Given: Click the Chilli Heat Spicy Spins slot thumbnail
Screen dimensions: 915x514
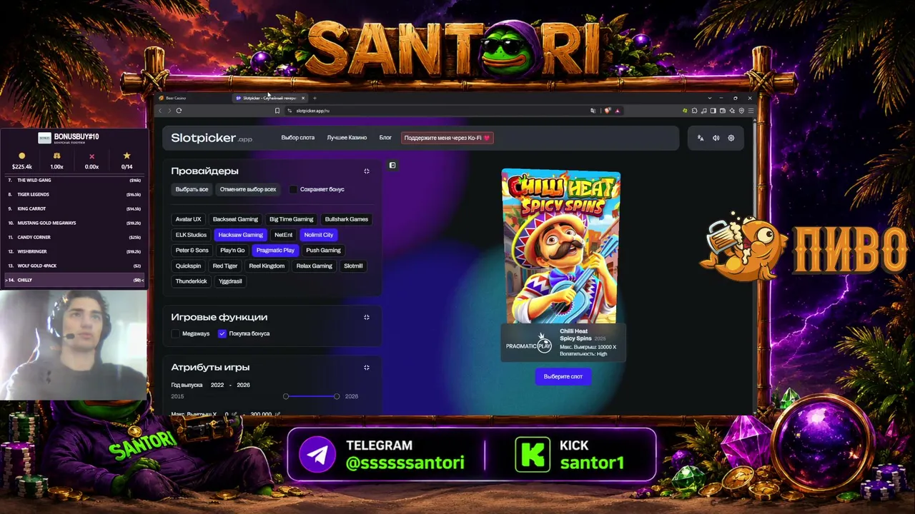Looking at the screenshot, I should (561, 246).
